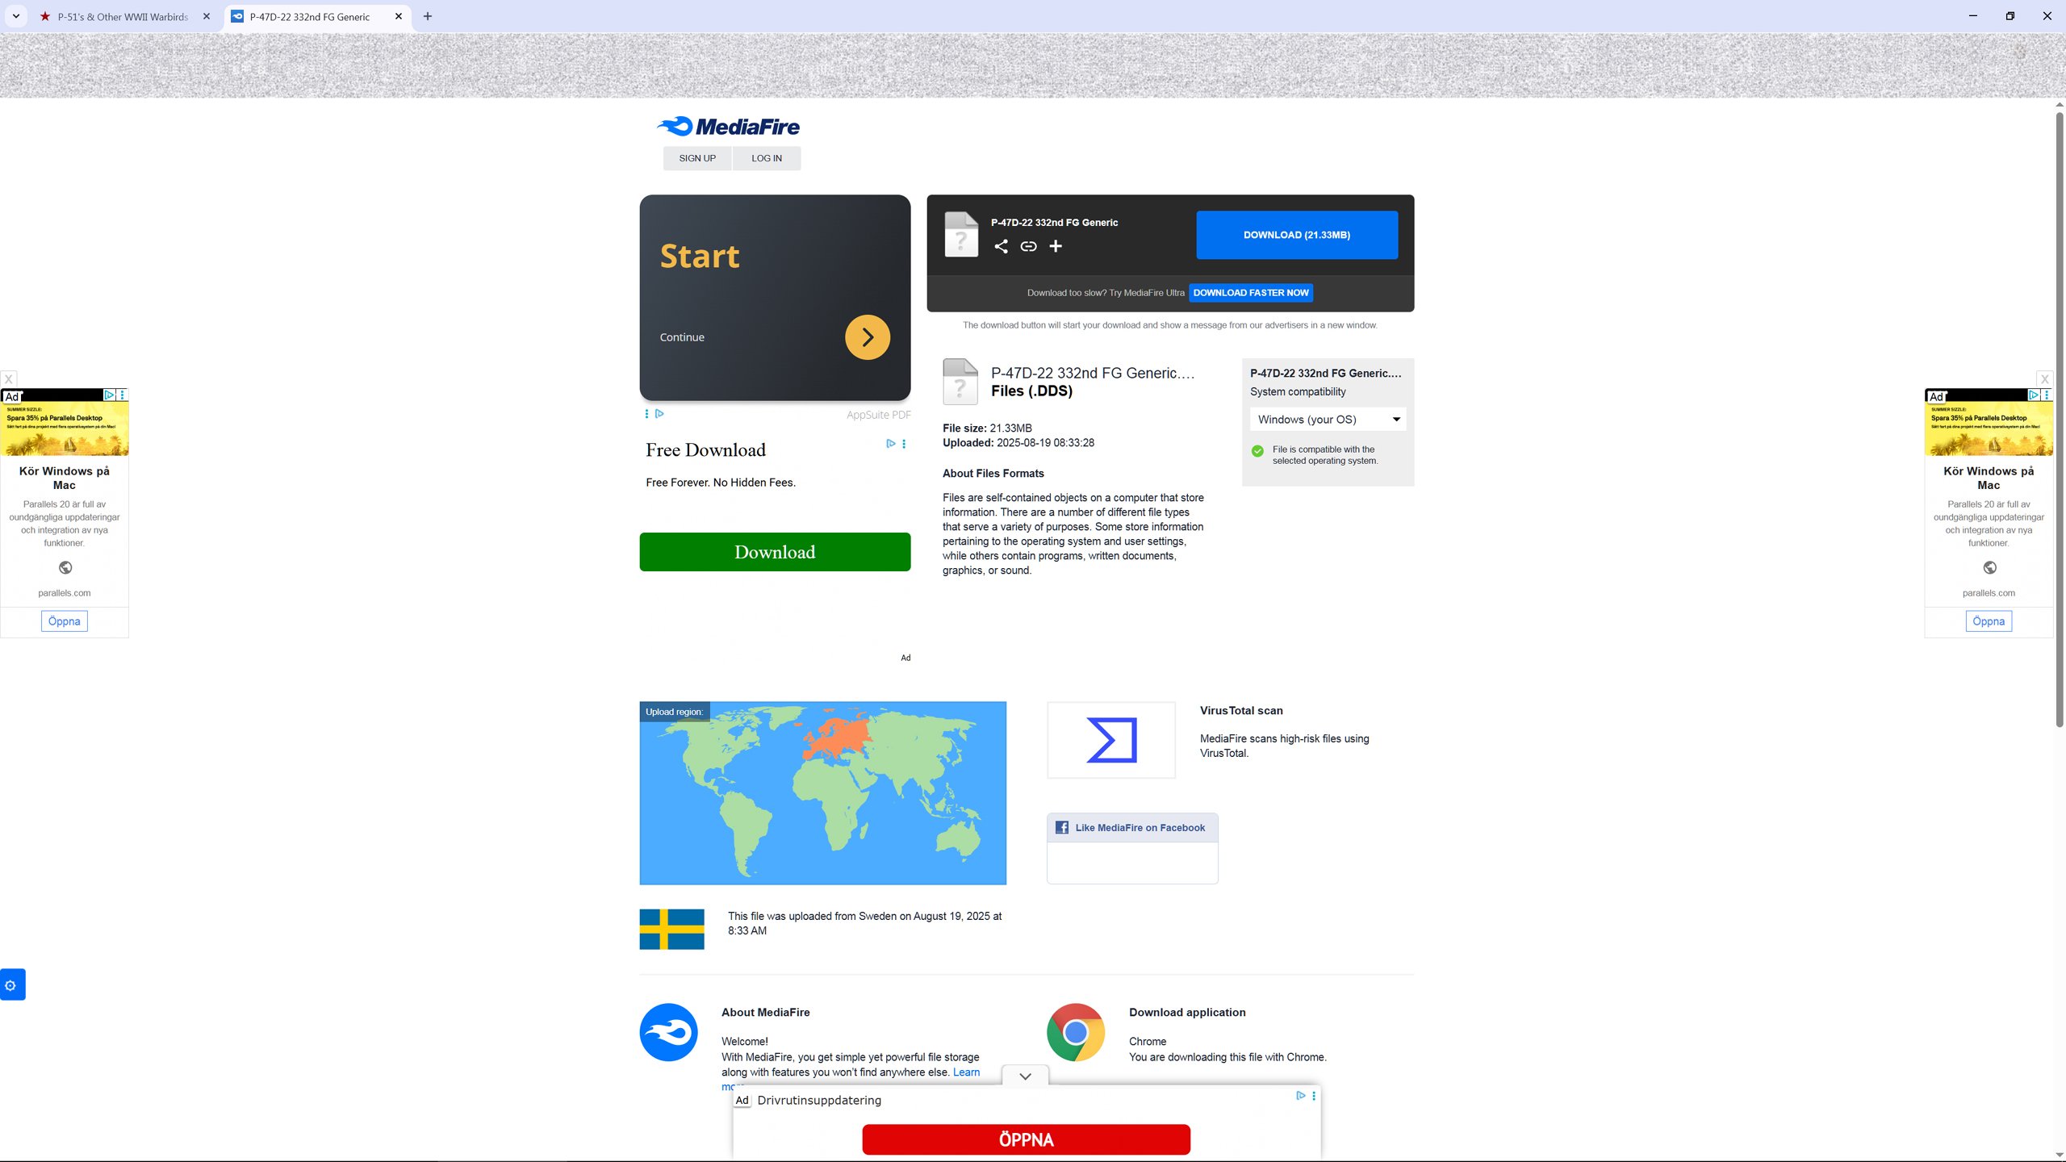The image size is (2066, 1162).
Task: Open the Windows (your OS) compatibility dropdown
Action: [x=1328, y=420]
